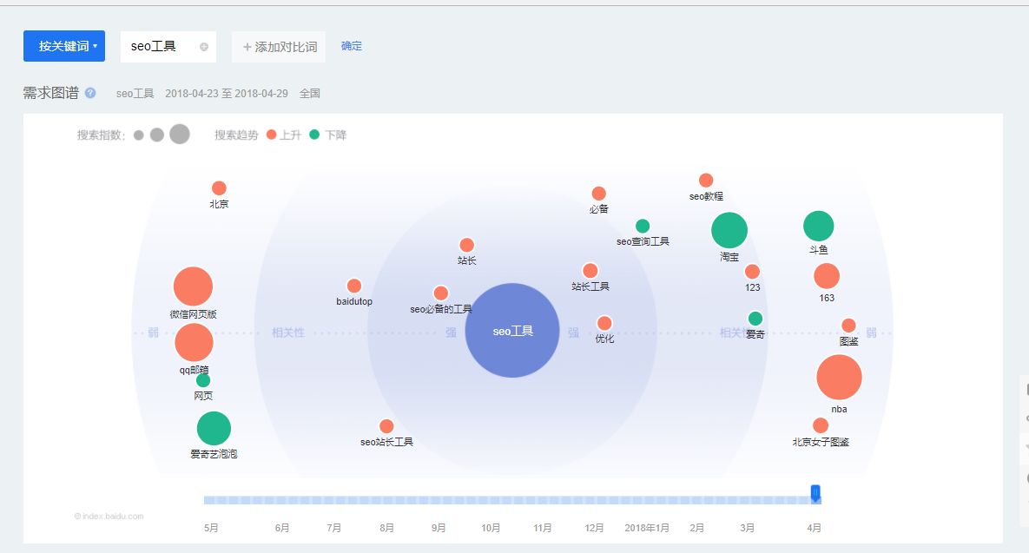Screen dimensions: 1029x553
Task: Click the 10月 timeline label
Action: pos(491,528)
